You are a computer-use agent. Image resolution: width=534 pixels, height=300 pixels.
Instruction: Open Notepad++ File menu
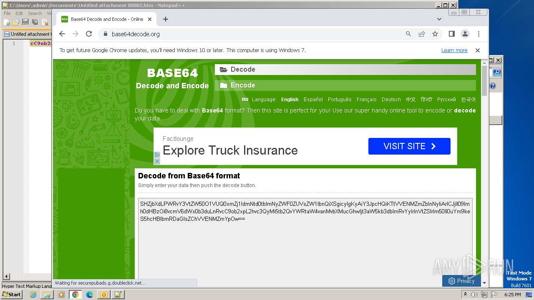click(7, 13)
